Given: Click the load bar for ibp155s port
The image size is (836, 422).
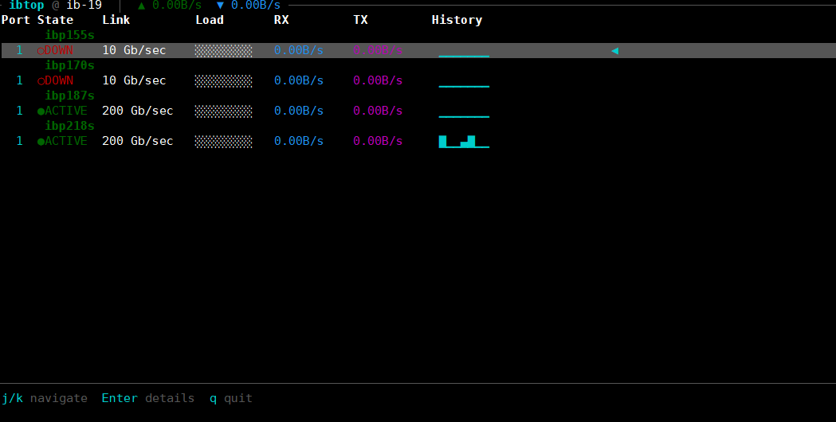Looking at the screenshot, I should (223, 51).
